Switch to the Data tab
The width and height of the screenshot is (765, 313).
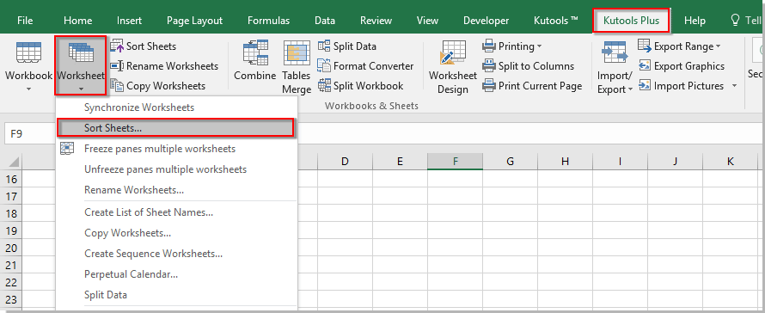click(x=325, y=21)
